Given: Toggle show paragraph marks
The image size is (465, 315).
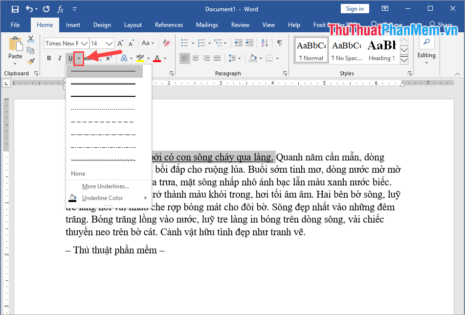Looking at the screenshot, I should click(x=280, y=43).
